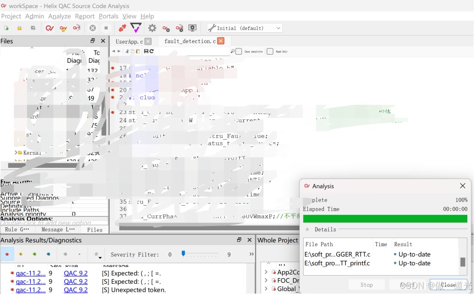Viewport: 474px width, 294px height.
Task: Open qac-11.2 link in Unexpected token row
Action: tap(30, 290)
